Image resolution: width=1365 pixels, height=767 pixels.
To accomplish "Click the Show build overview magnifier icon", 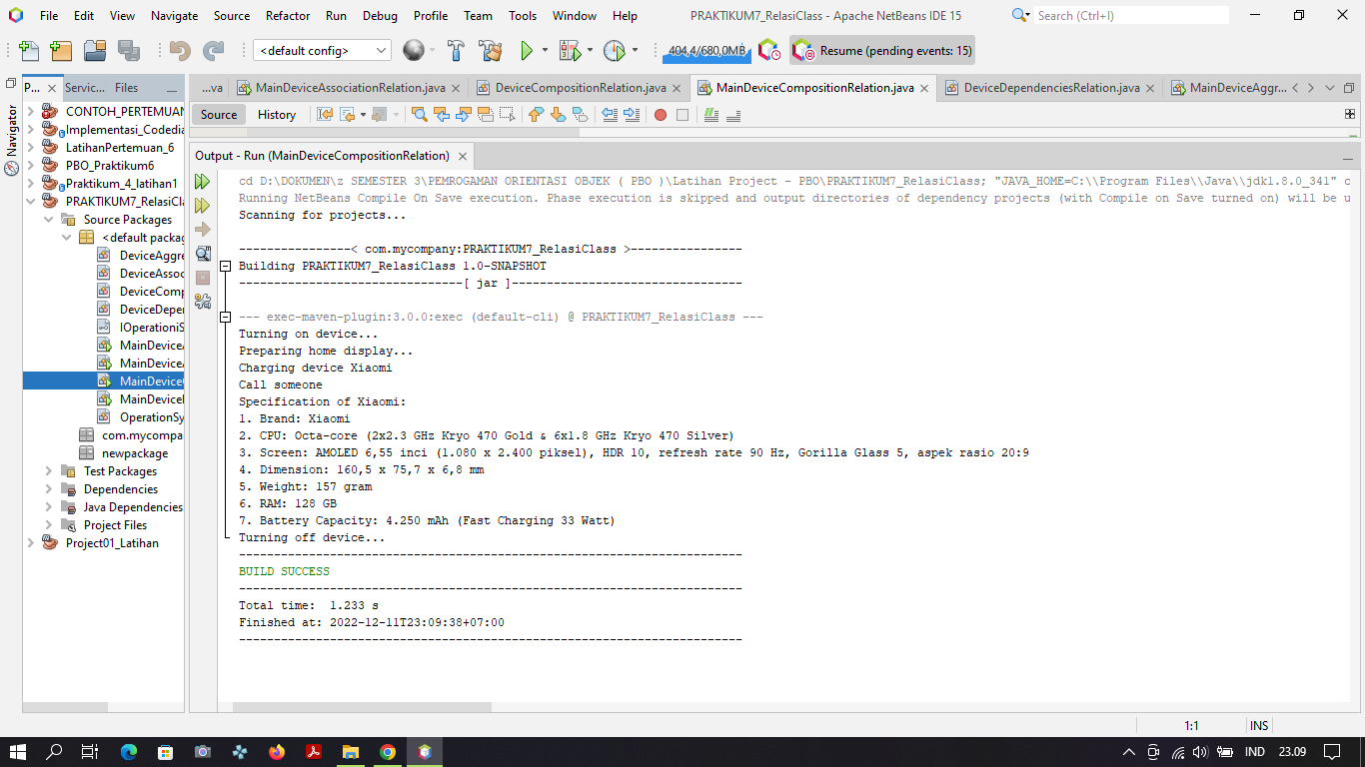I will [203, 254].
